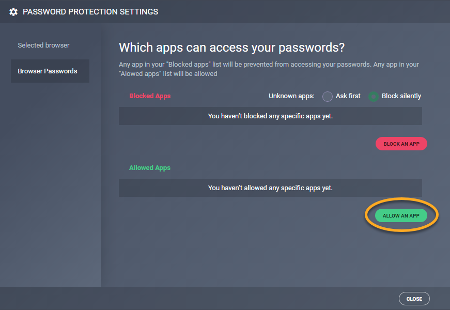Open the Selected browser sidebar section

pos(43,45)
